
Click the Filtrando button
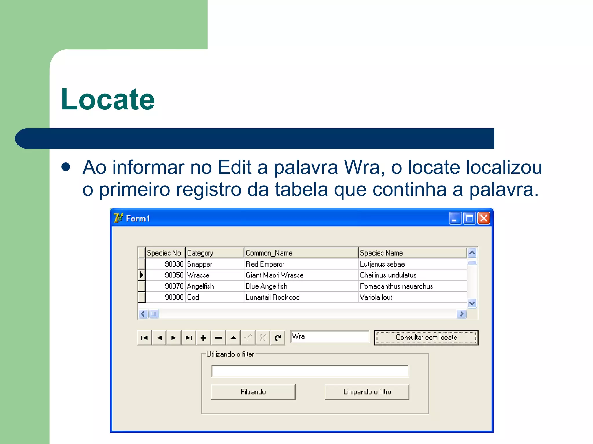253,392
